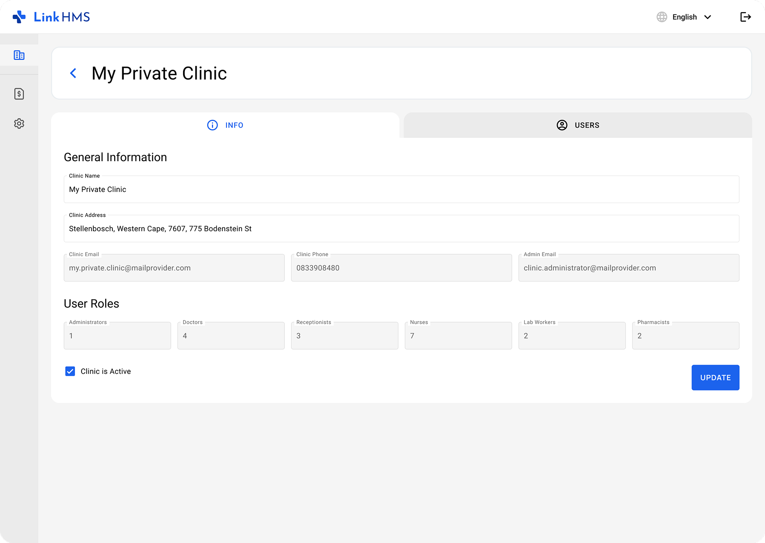This screenshot has width=765, height=543.
Task: Uncheck the Clinic is Active checkbox
Action: 70,371
